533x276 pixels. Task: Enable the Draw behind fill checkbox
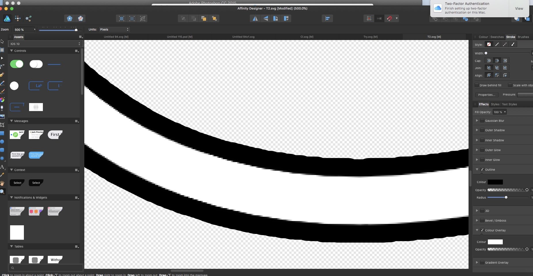click(477, 85)
